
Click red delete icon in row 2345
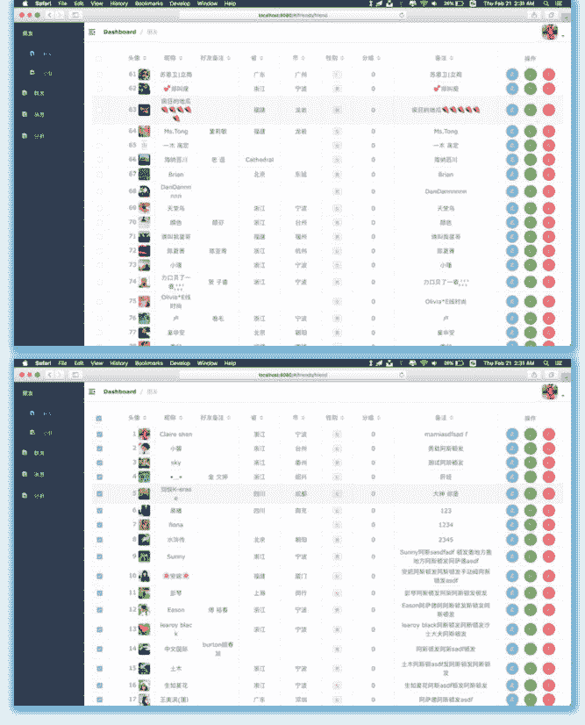548,540
